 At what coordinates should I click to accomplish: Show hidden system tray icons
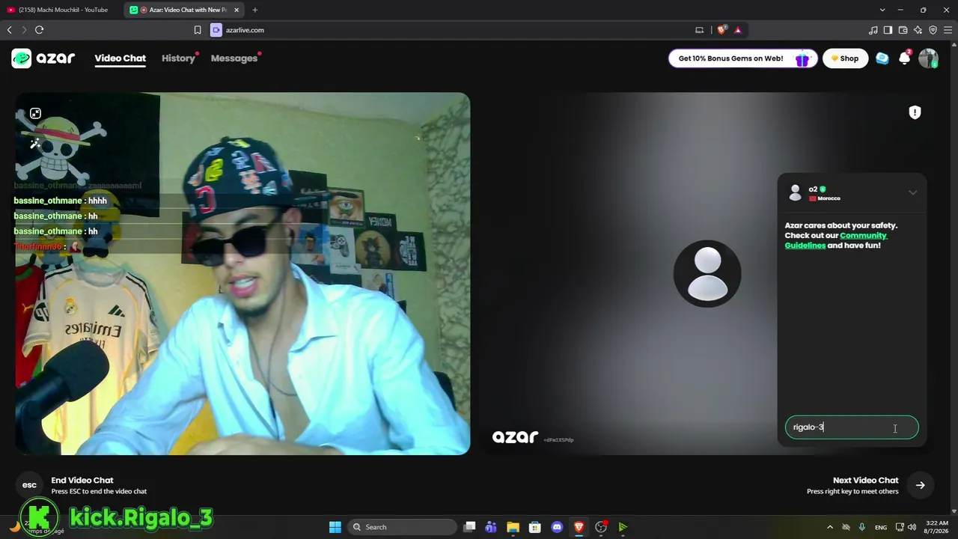(829, 527)
